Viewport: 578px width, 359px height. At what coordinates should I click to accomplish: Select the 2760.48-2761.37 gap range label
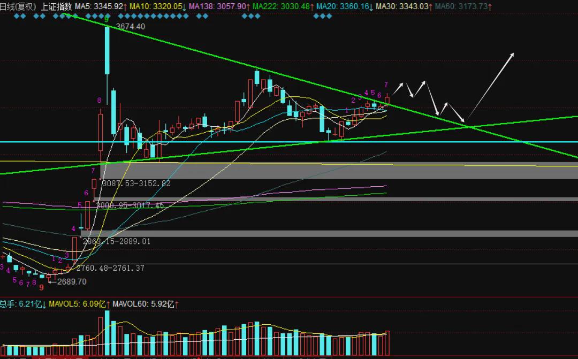pyautogui.click(x=110, y=268)
